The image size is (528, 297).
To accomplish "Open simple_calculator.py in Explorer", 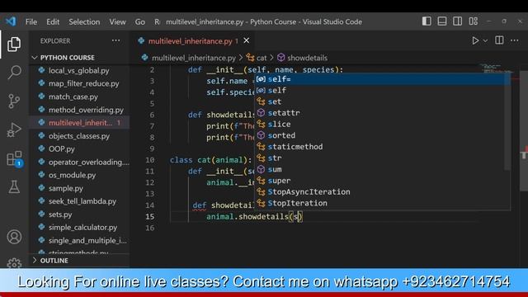I will 79,228.
